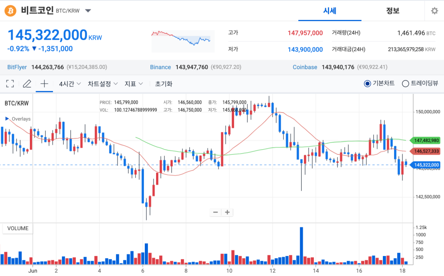This screenshot has width=444, height=276.
Task: Open the settings gear icon
Action: point(434,11)
